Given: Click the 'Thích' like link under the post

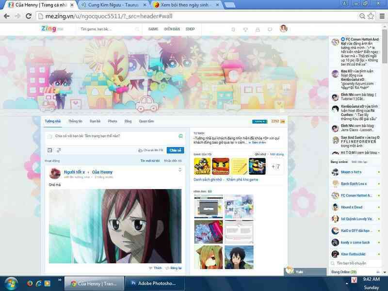Looking at the screenshot, I should point(155,268).
